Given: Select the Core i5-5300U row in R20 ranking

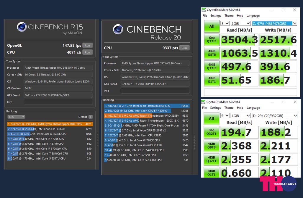Looking at the screenshot, I should click(x=147, y=160).
